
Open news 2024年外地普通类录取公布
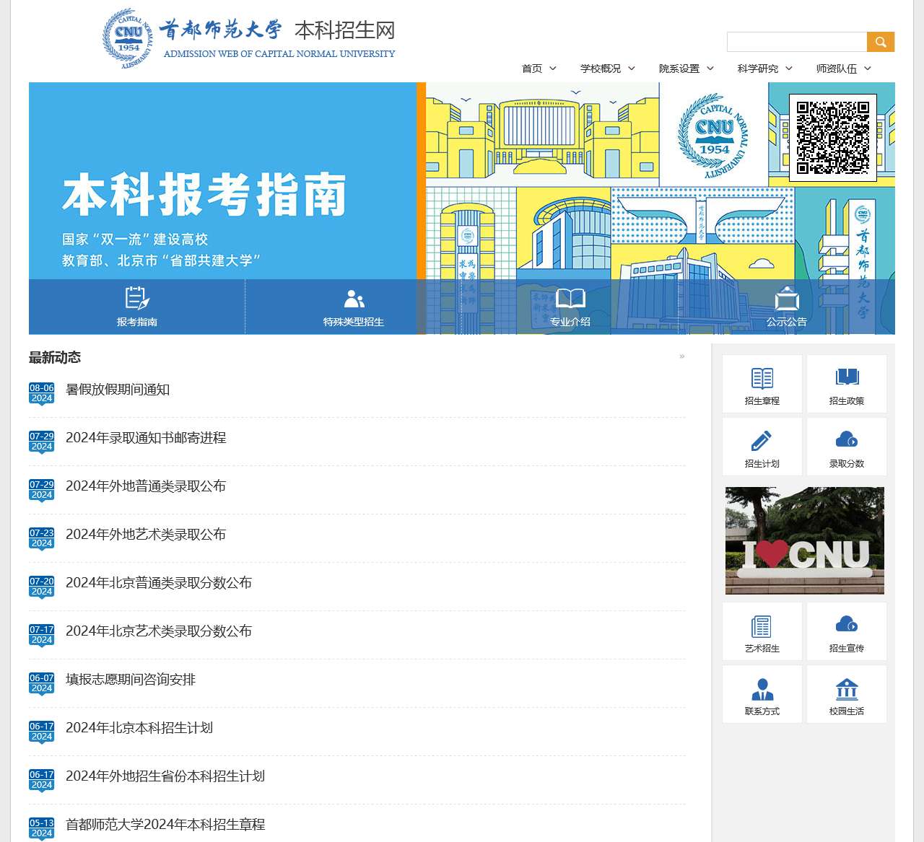pos(146,486)
